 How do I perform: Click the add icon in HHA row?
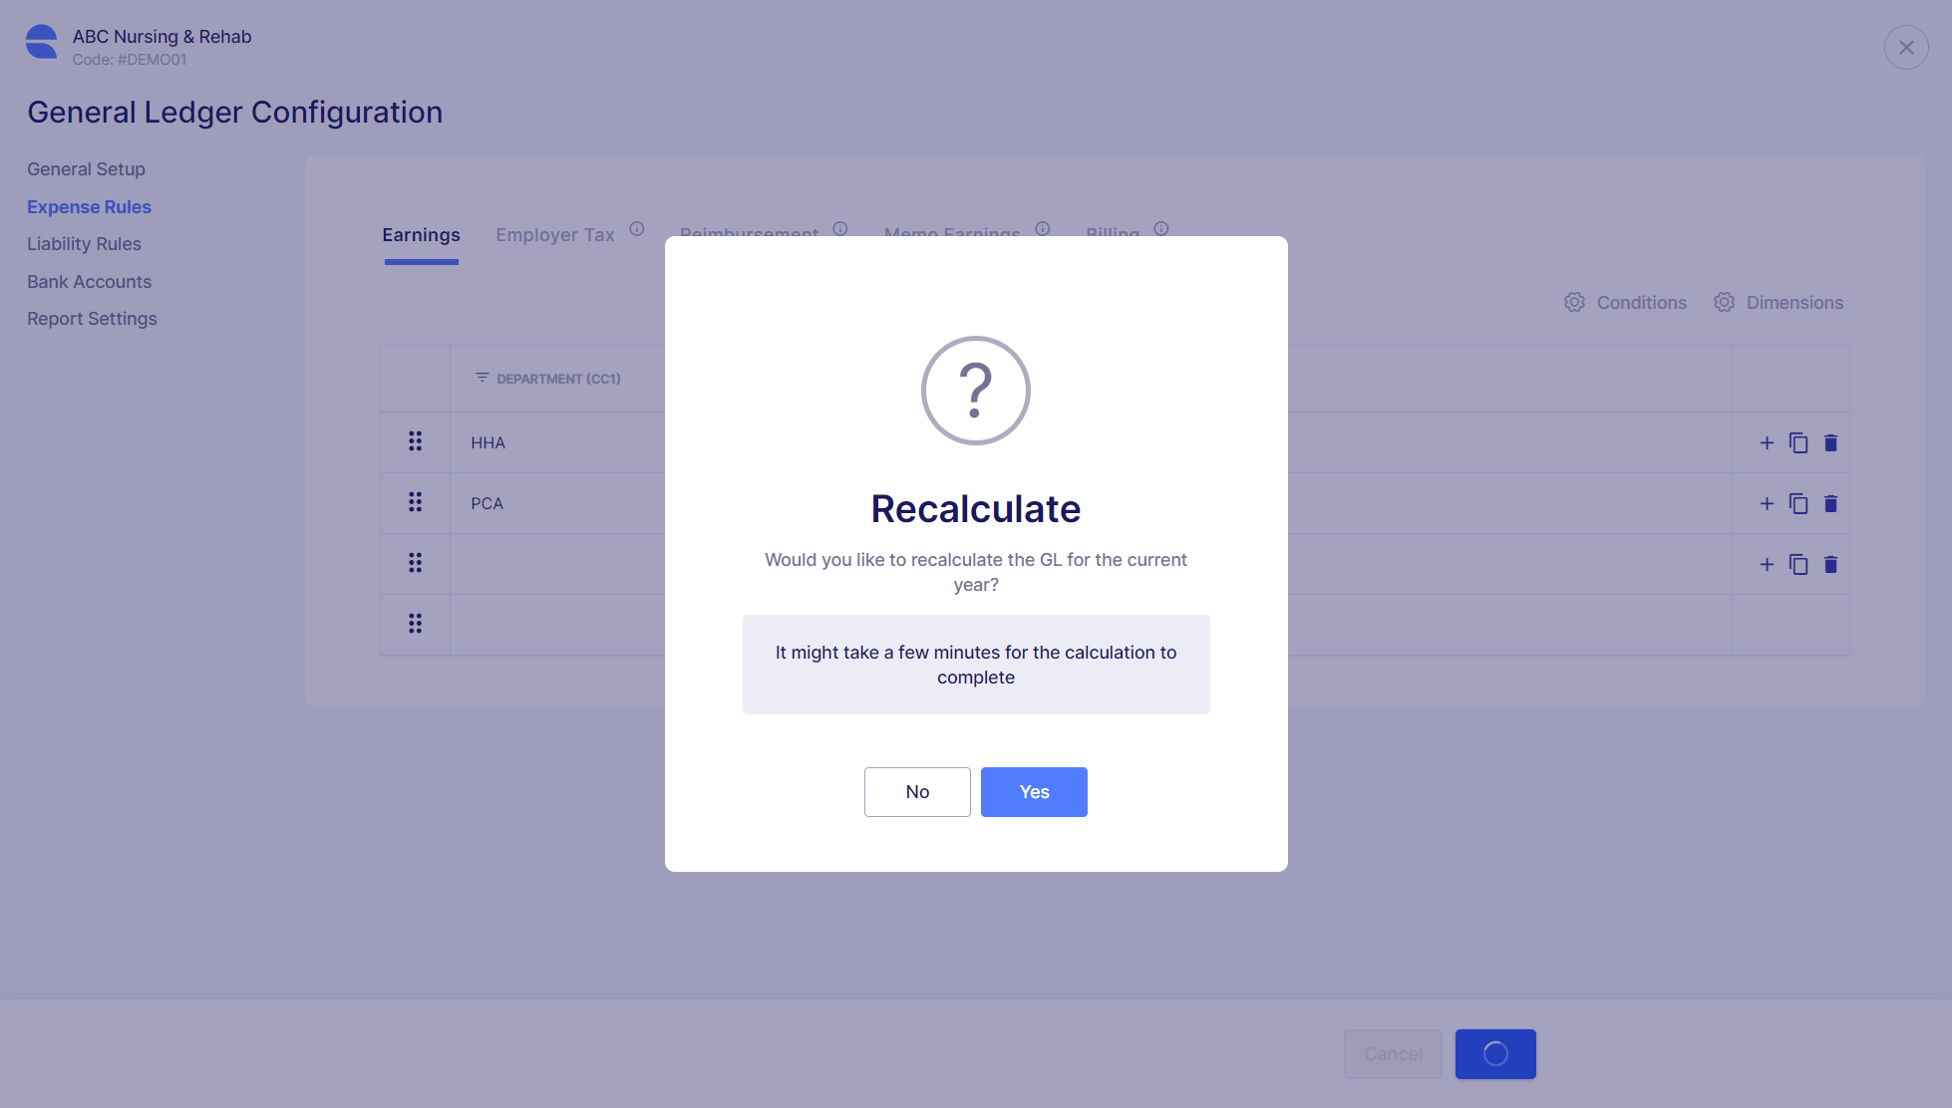1767,442
